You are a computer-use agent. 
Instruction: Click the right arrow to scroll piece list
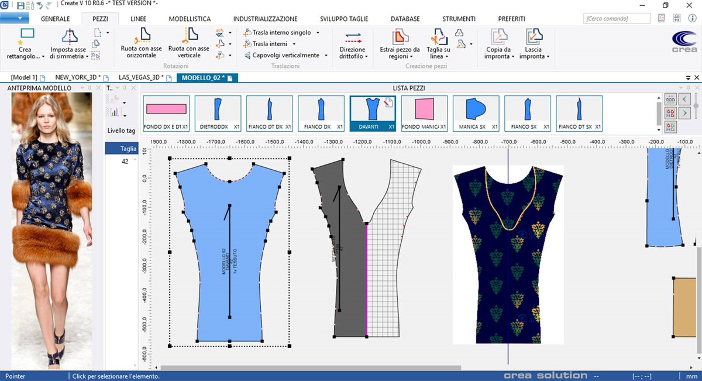tap(684, 112)
